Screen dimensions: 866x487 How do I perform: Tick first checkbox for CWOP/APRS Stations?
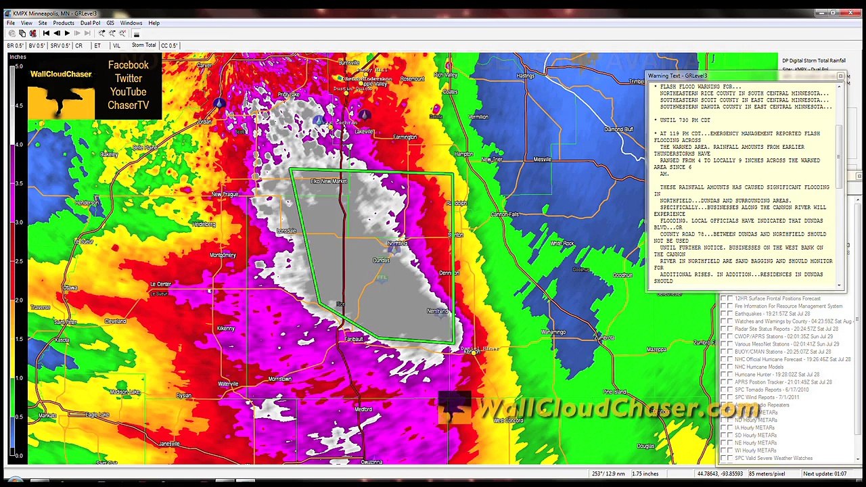[723, 336]
